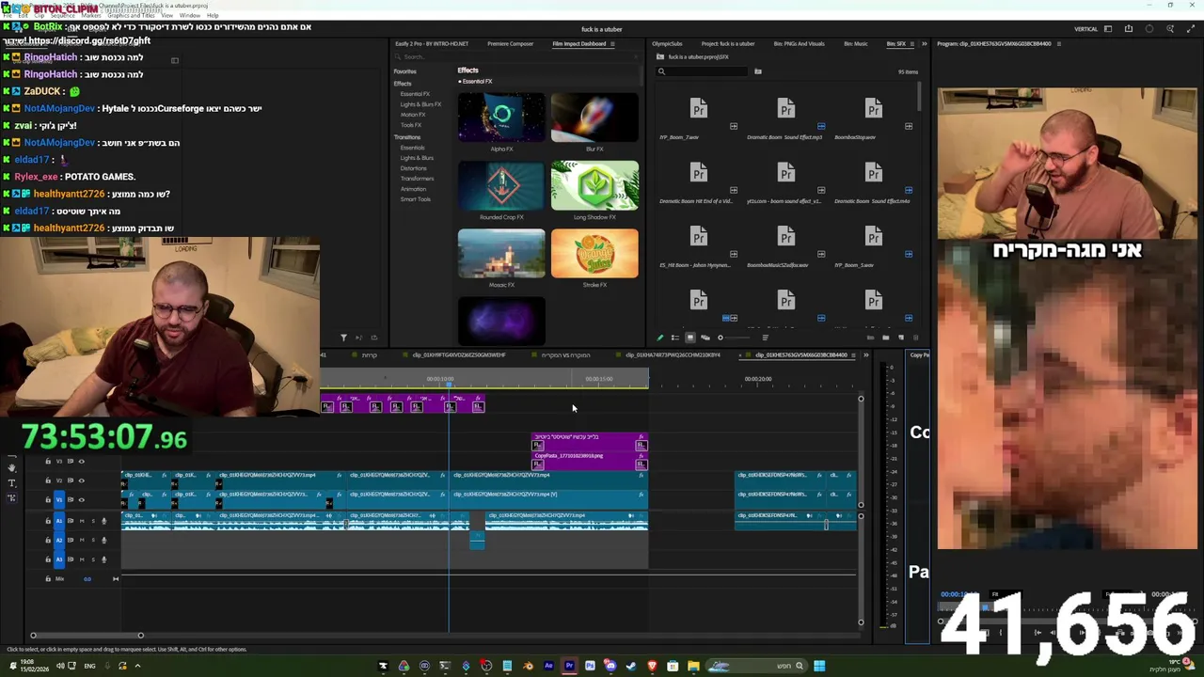Solo audio track A1

click(x=93, y=521)
